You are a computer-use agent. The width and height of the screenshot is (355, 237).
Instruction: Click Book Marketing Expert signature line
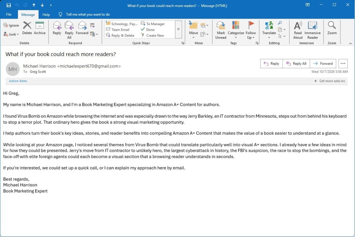(25, 191)
